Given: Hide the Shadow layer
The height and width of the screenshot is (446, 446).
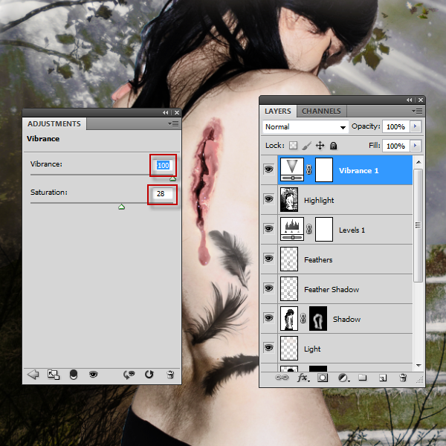Looking at the screenshot, I should pyautogui.click(x=269, y=318).
